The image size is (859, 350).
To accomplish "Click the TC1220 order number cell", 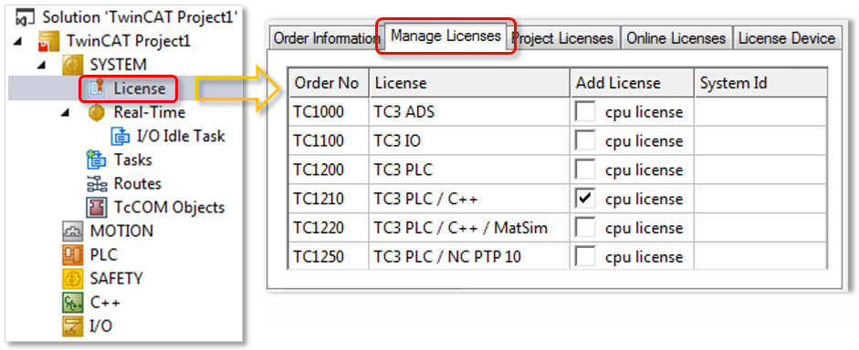I will coord(329,228).
